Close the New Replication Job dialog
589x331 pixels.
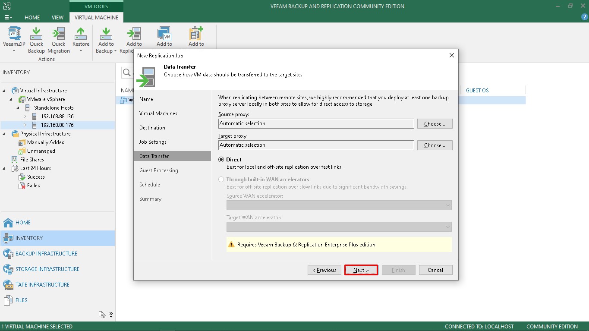452,55
